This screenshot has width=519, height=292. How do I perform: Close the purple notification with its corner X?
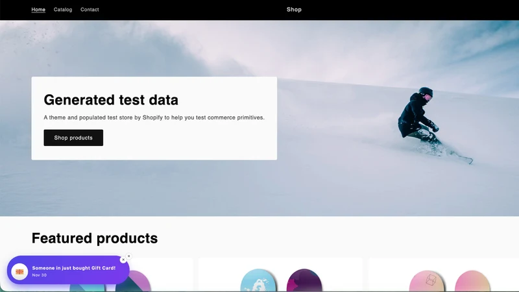[123, 260]
